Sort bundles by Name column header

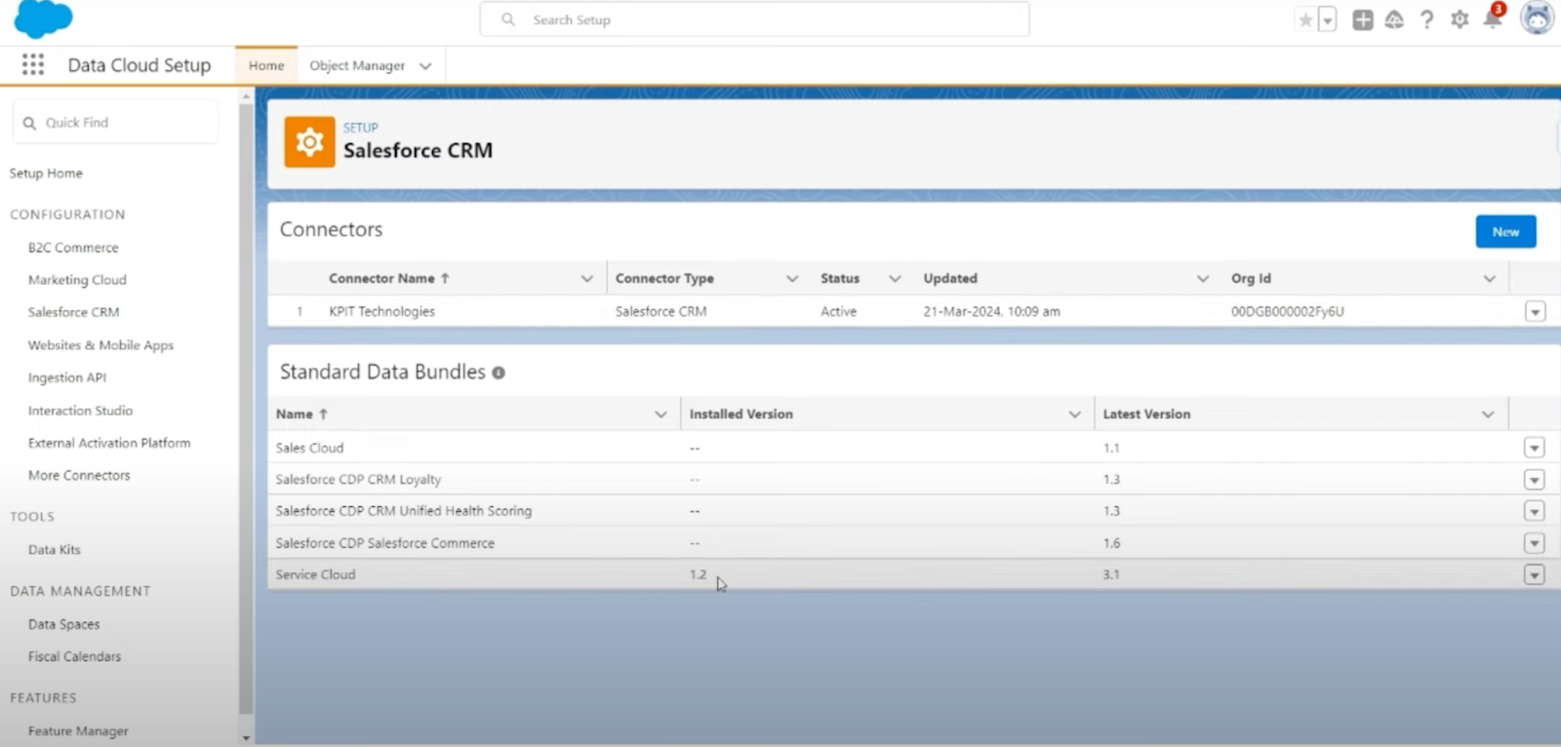(x=301, y=413)
